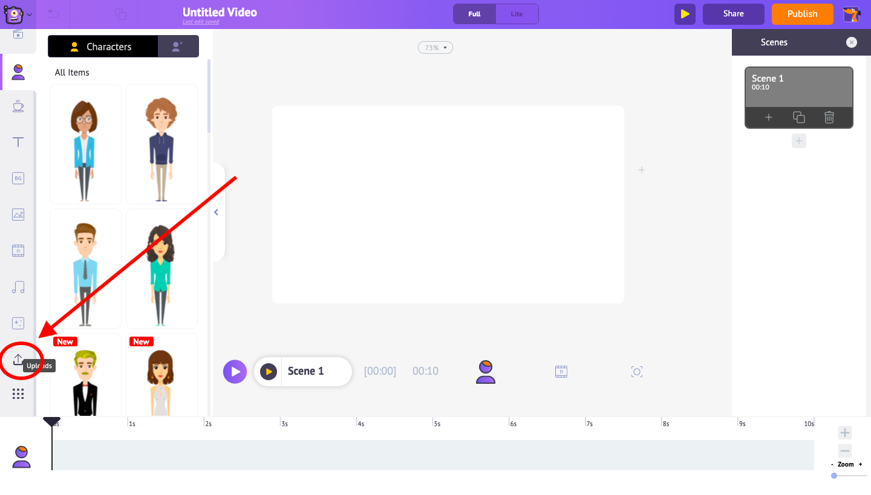Open the Uploads section in sidebar
Viewport: 871px width, 495px height.
point(18,360)
